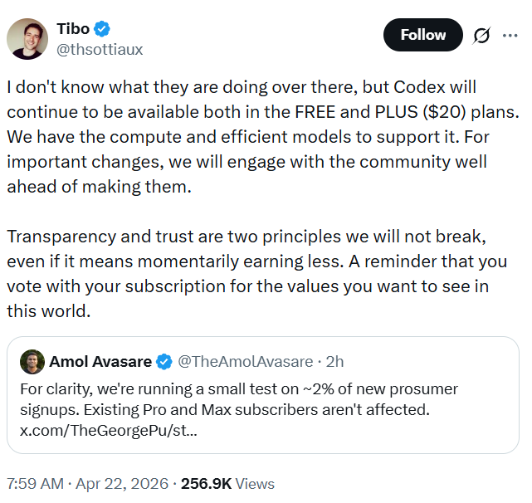Click the main tweet text about Codex
This screenshot has width=532, height=503.
263,137
